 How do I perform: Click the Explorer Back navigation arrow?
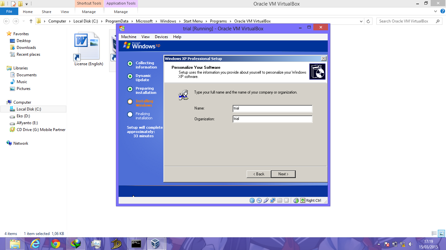6,21
